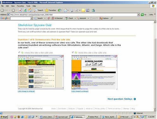Select left site as the safe one

pos(19,53)
